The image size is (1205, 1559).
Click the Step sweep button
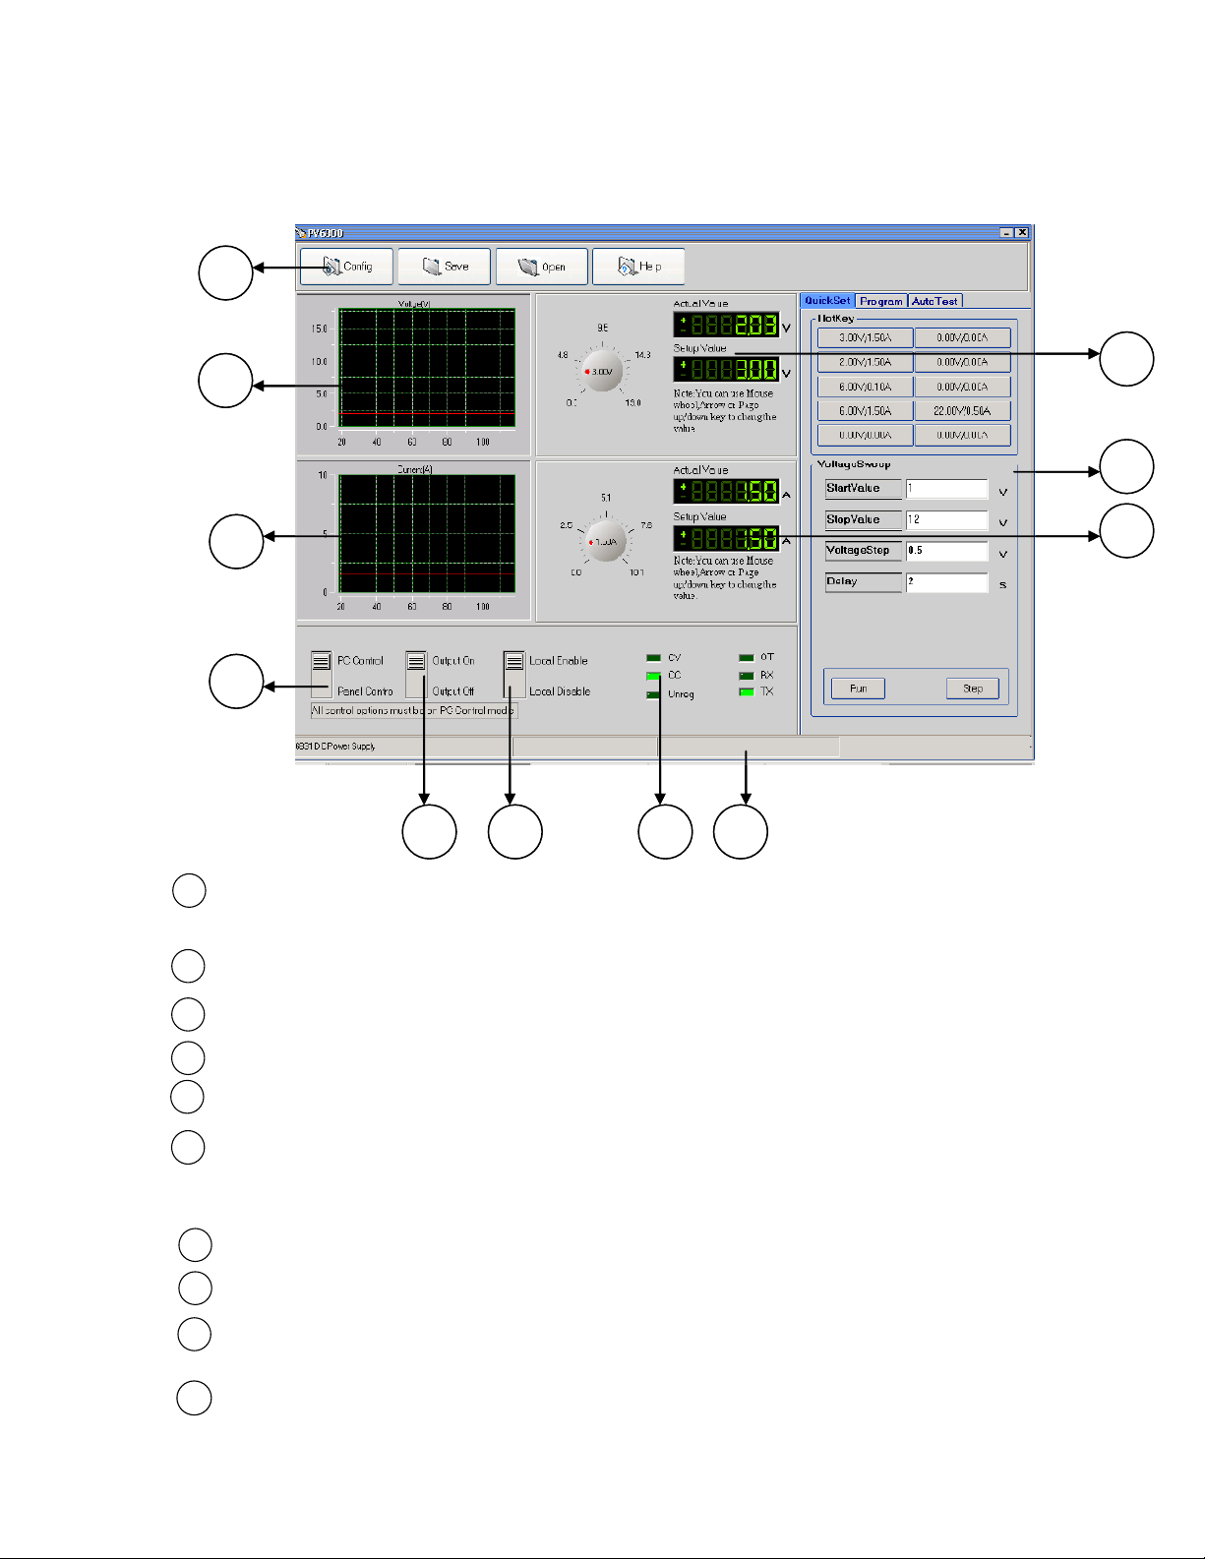pos(973,689)
